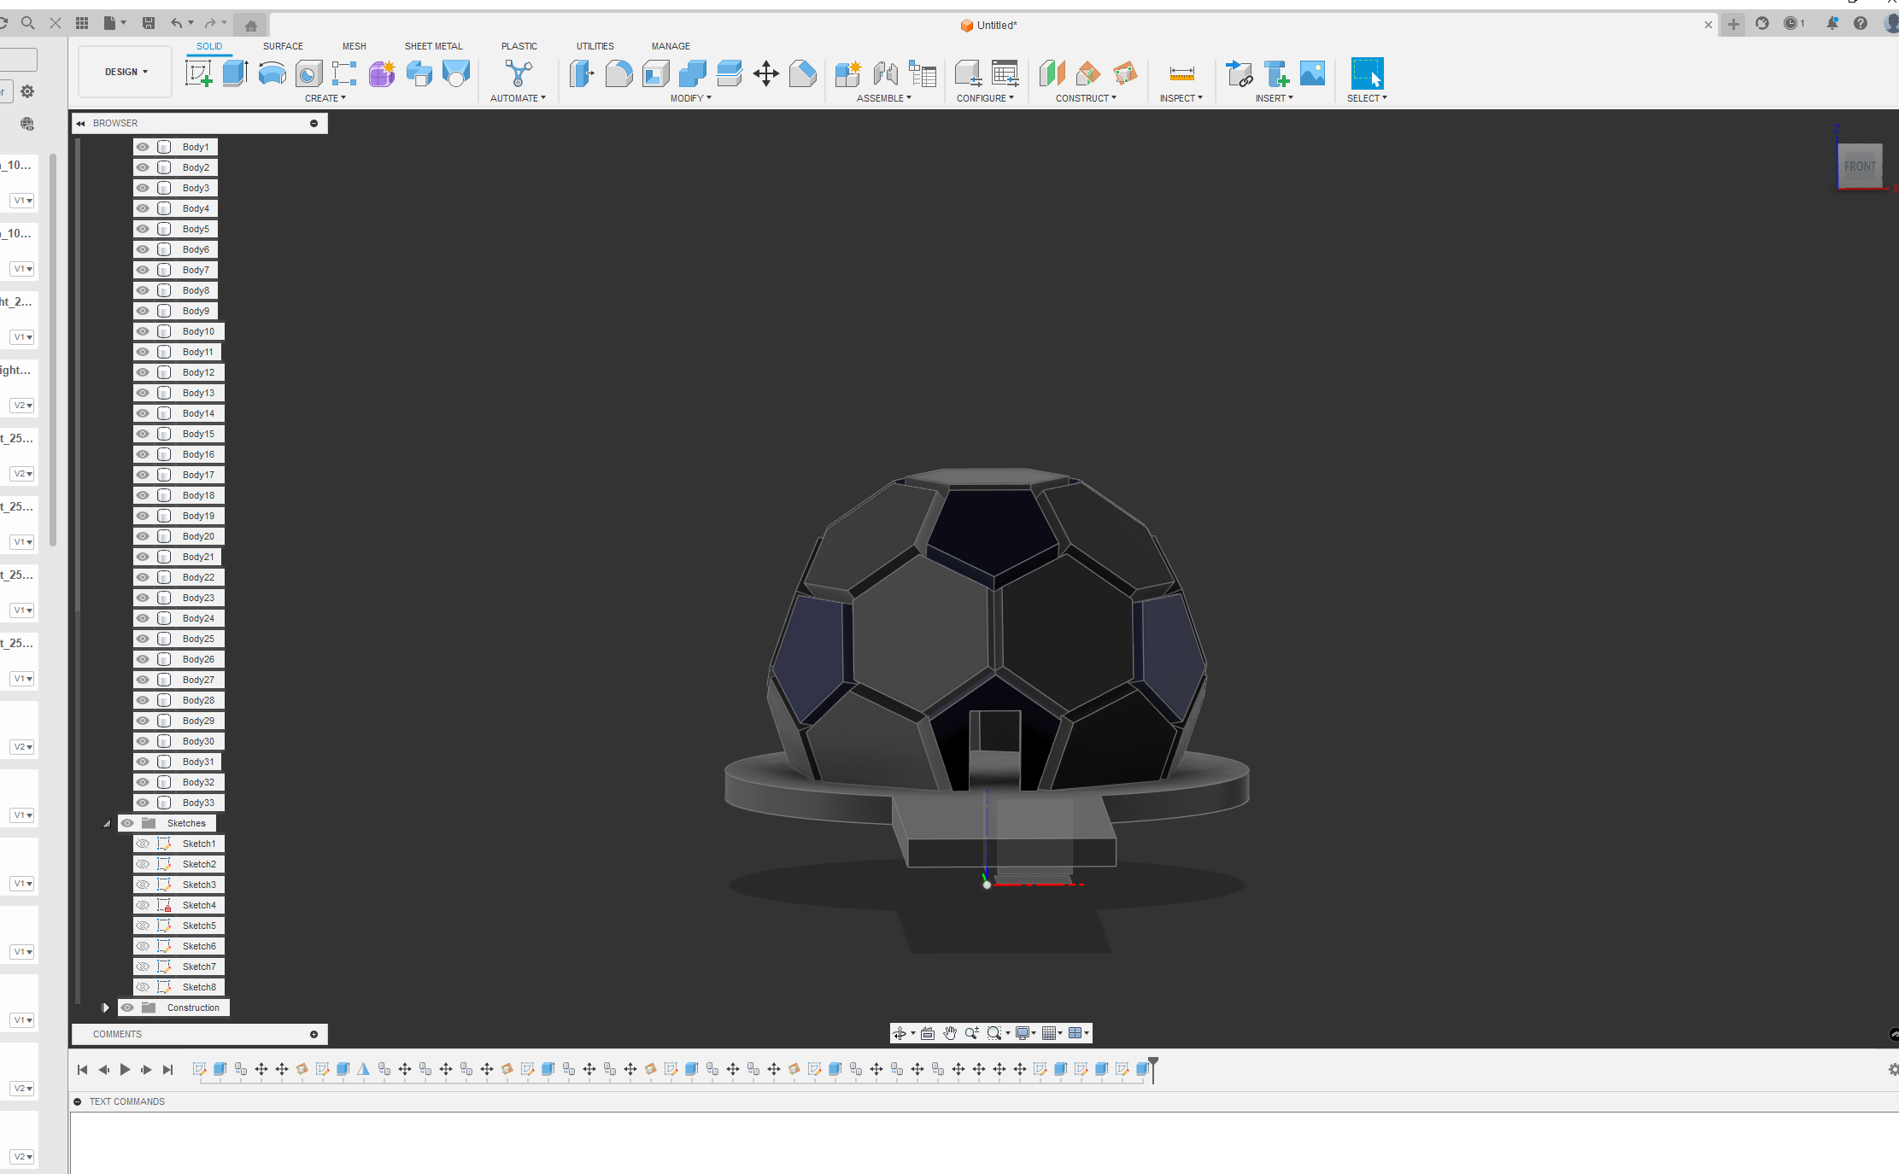
Task: Show Sketch1 with its eye icon
Action: point(143,844)
